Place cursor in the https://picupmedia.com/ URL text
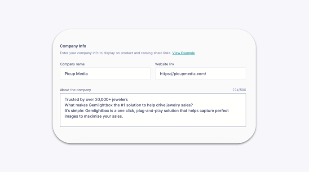Viewport: 309px width, 172px height. pyautogui.click(x=183, y=74)
